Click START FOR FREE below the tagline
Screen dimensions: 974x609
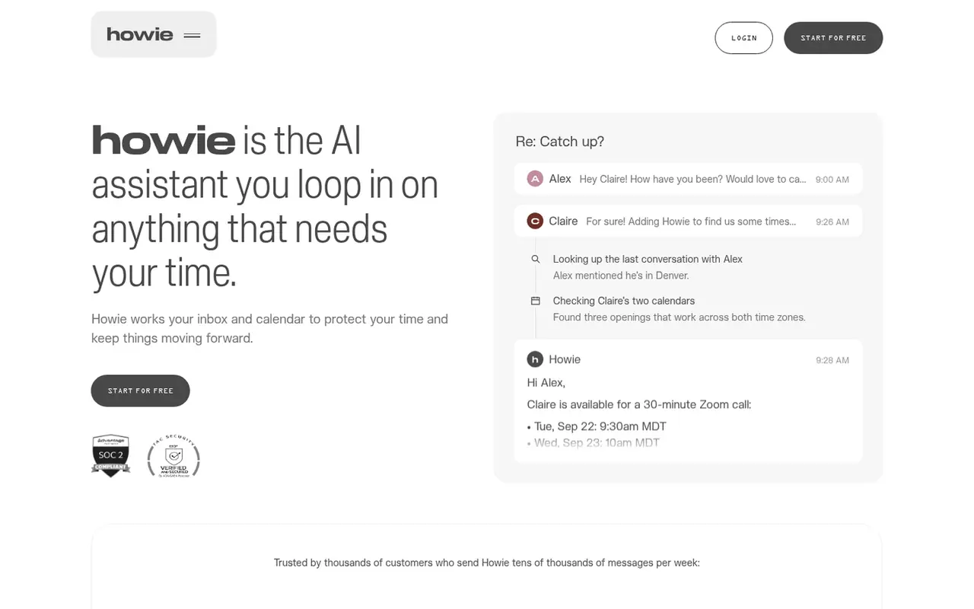[x=141, y=391]
